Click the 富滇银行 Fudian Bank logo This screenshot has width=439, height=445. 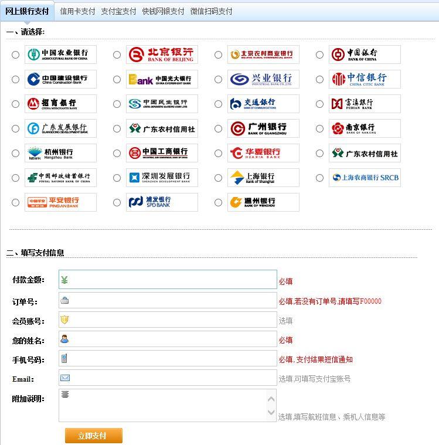click(365, 104)
